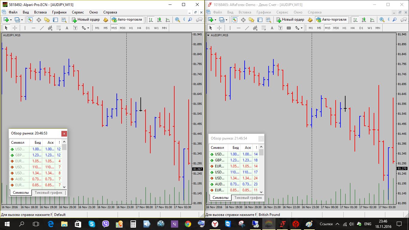The image size is (409, 230).
Task: Select Fibonacci retracement tool in Alpari window
Action: 58,28
